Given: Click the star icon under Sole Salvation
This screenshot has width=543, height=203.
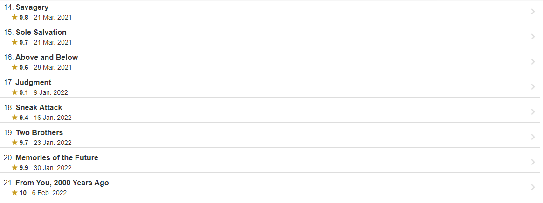Looking at the screenshot, I should click(14, 42).
